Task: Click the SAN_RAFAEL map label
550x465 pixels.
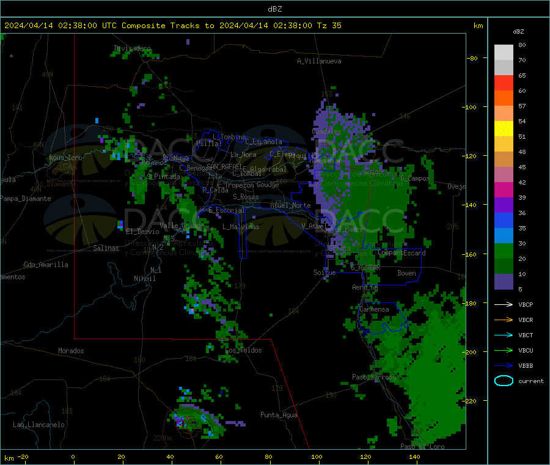Action: [224, 166]
